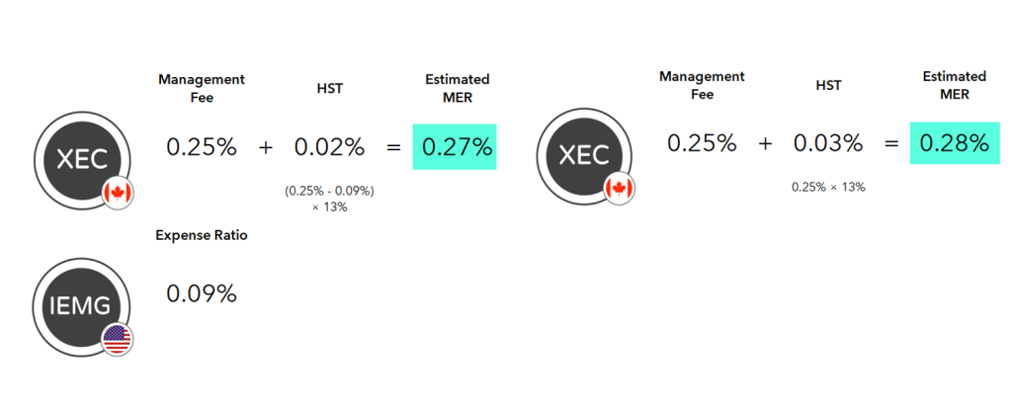Click the 0.25% × 13% formula text
This screenshot has width=1012, height=409.
click(x=828, y=187)
